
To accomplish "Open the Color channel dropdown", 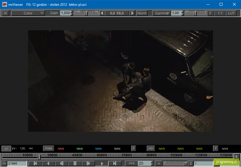I will coord(28,13).
